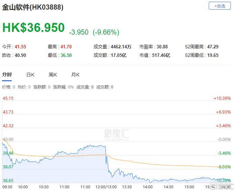The height and width of the screenshot is (192, 236).
Task: Click the +自选 add to watchlist button
Action: click(x=219, y=6)
